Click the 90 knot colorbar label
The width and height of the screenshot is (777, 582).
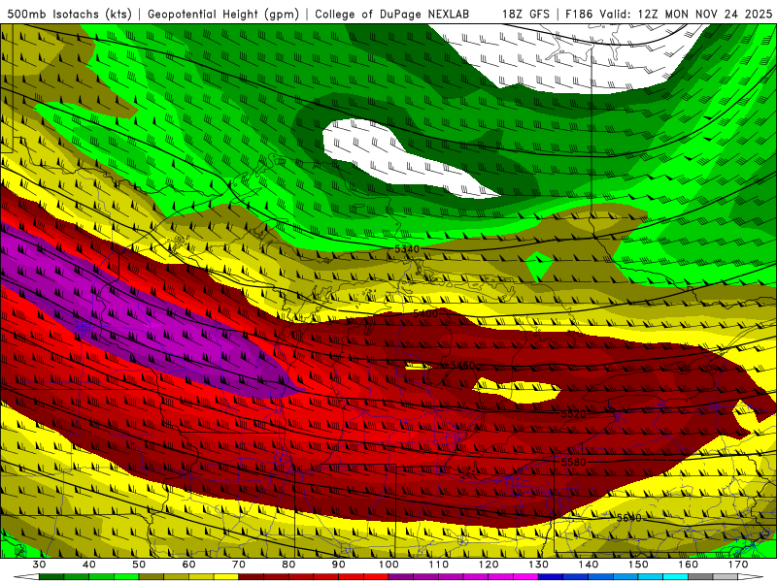(338, 565)
